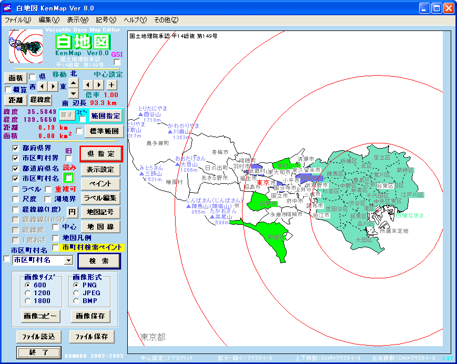Click the 円 circle button
Viewport: 457px width, 364px height.
(x=72, y=212)
